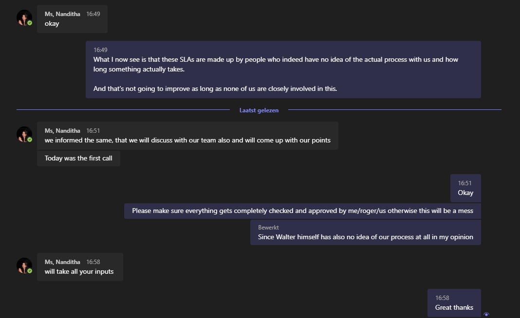The width and height of the screenshot is (520, 318).
Task: Select the "Today was the first call" message
Action: tap(78, 158)
